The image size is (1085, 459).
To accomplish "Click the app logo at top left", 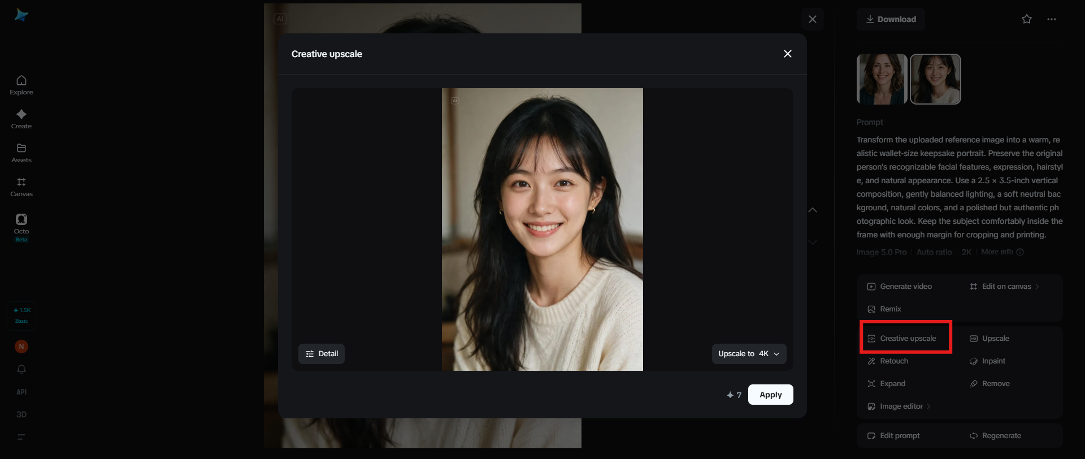I will [x=21, y=15].
